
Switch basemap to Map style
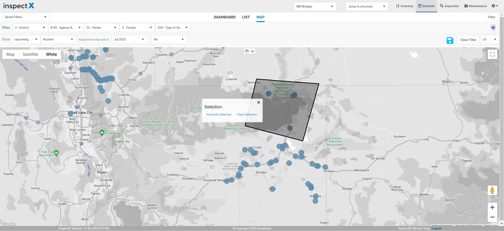click(10, 54)
